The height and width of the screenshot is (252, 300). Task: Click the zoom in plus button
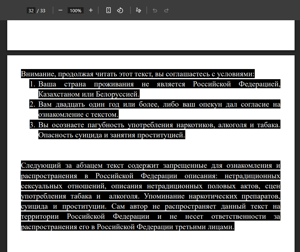91,10
